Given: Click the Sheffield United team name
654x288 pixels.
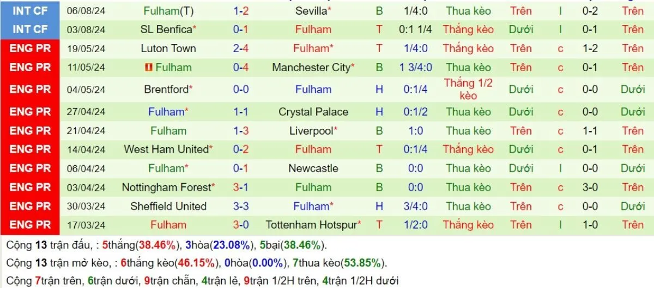Looking at the screenshot, I should coord(168,206).
